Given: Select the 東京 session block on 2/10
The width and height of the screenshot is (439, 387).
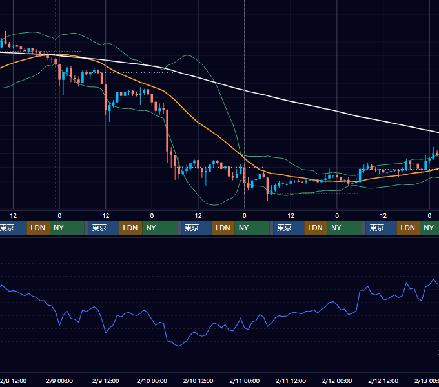Looking at the screenshot, I should (x=196, y=228).
